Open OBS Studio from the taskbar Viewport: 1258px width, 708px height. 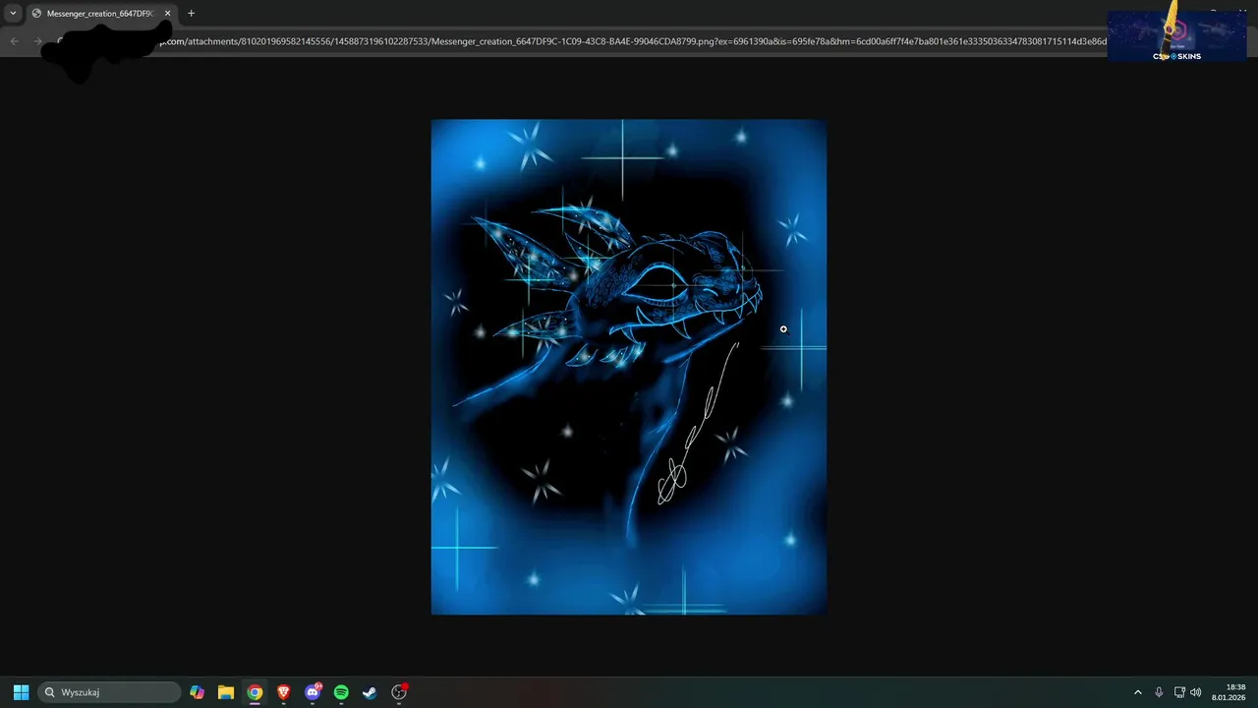(x=399, y=692)
